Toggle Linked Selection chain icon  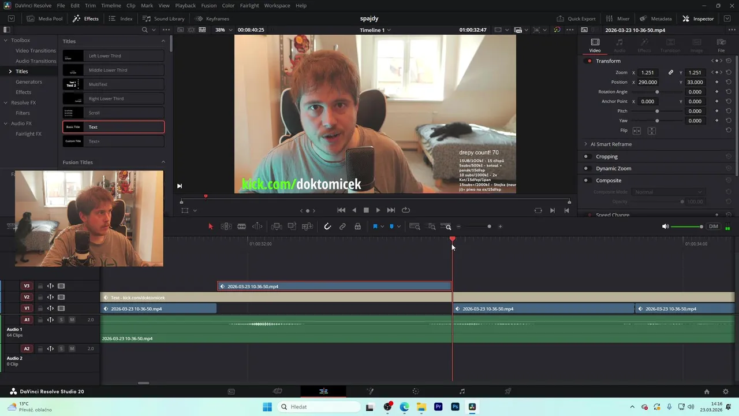point(342,226)
